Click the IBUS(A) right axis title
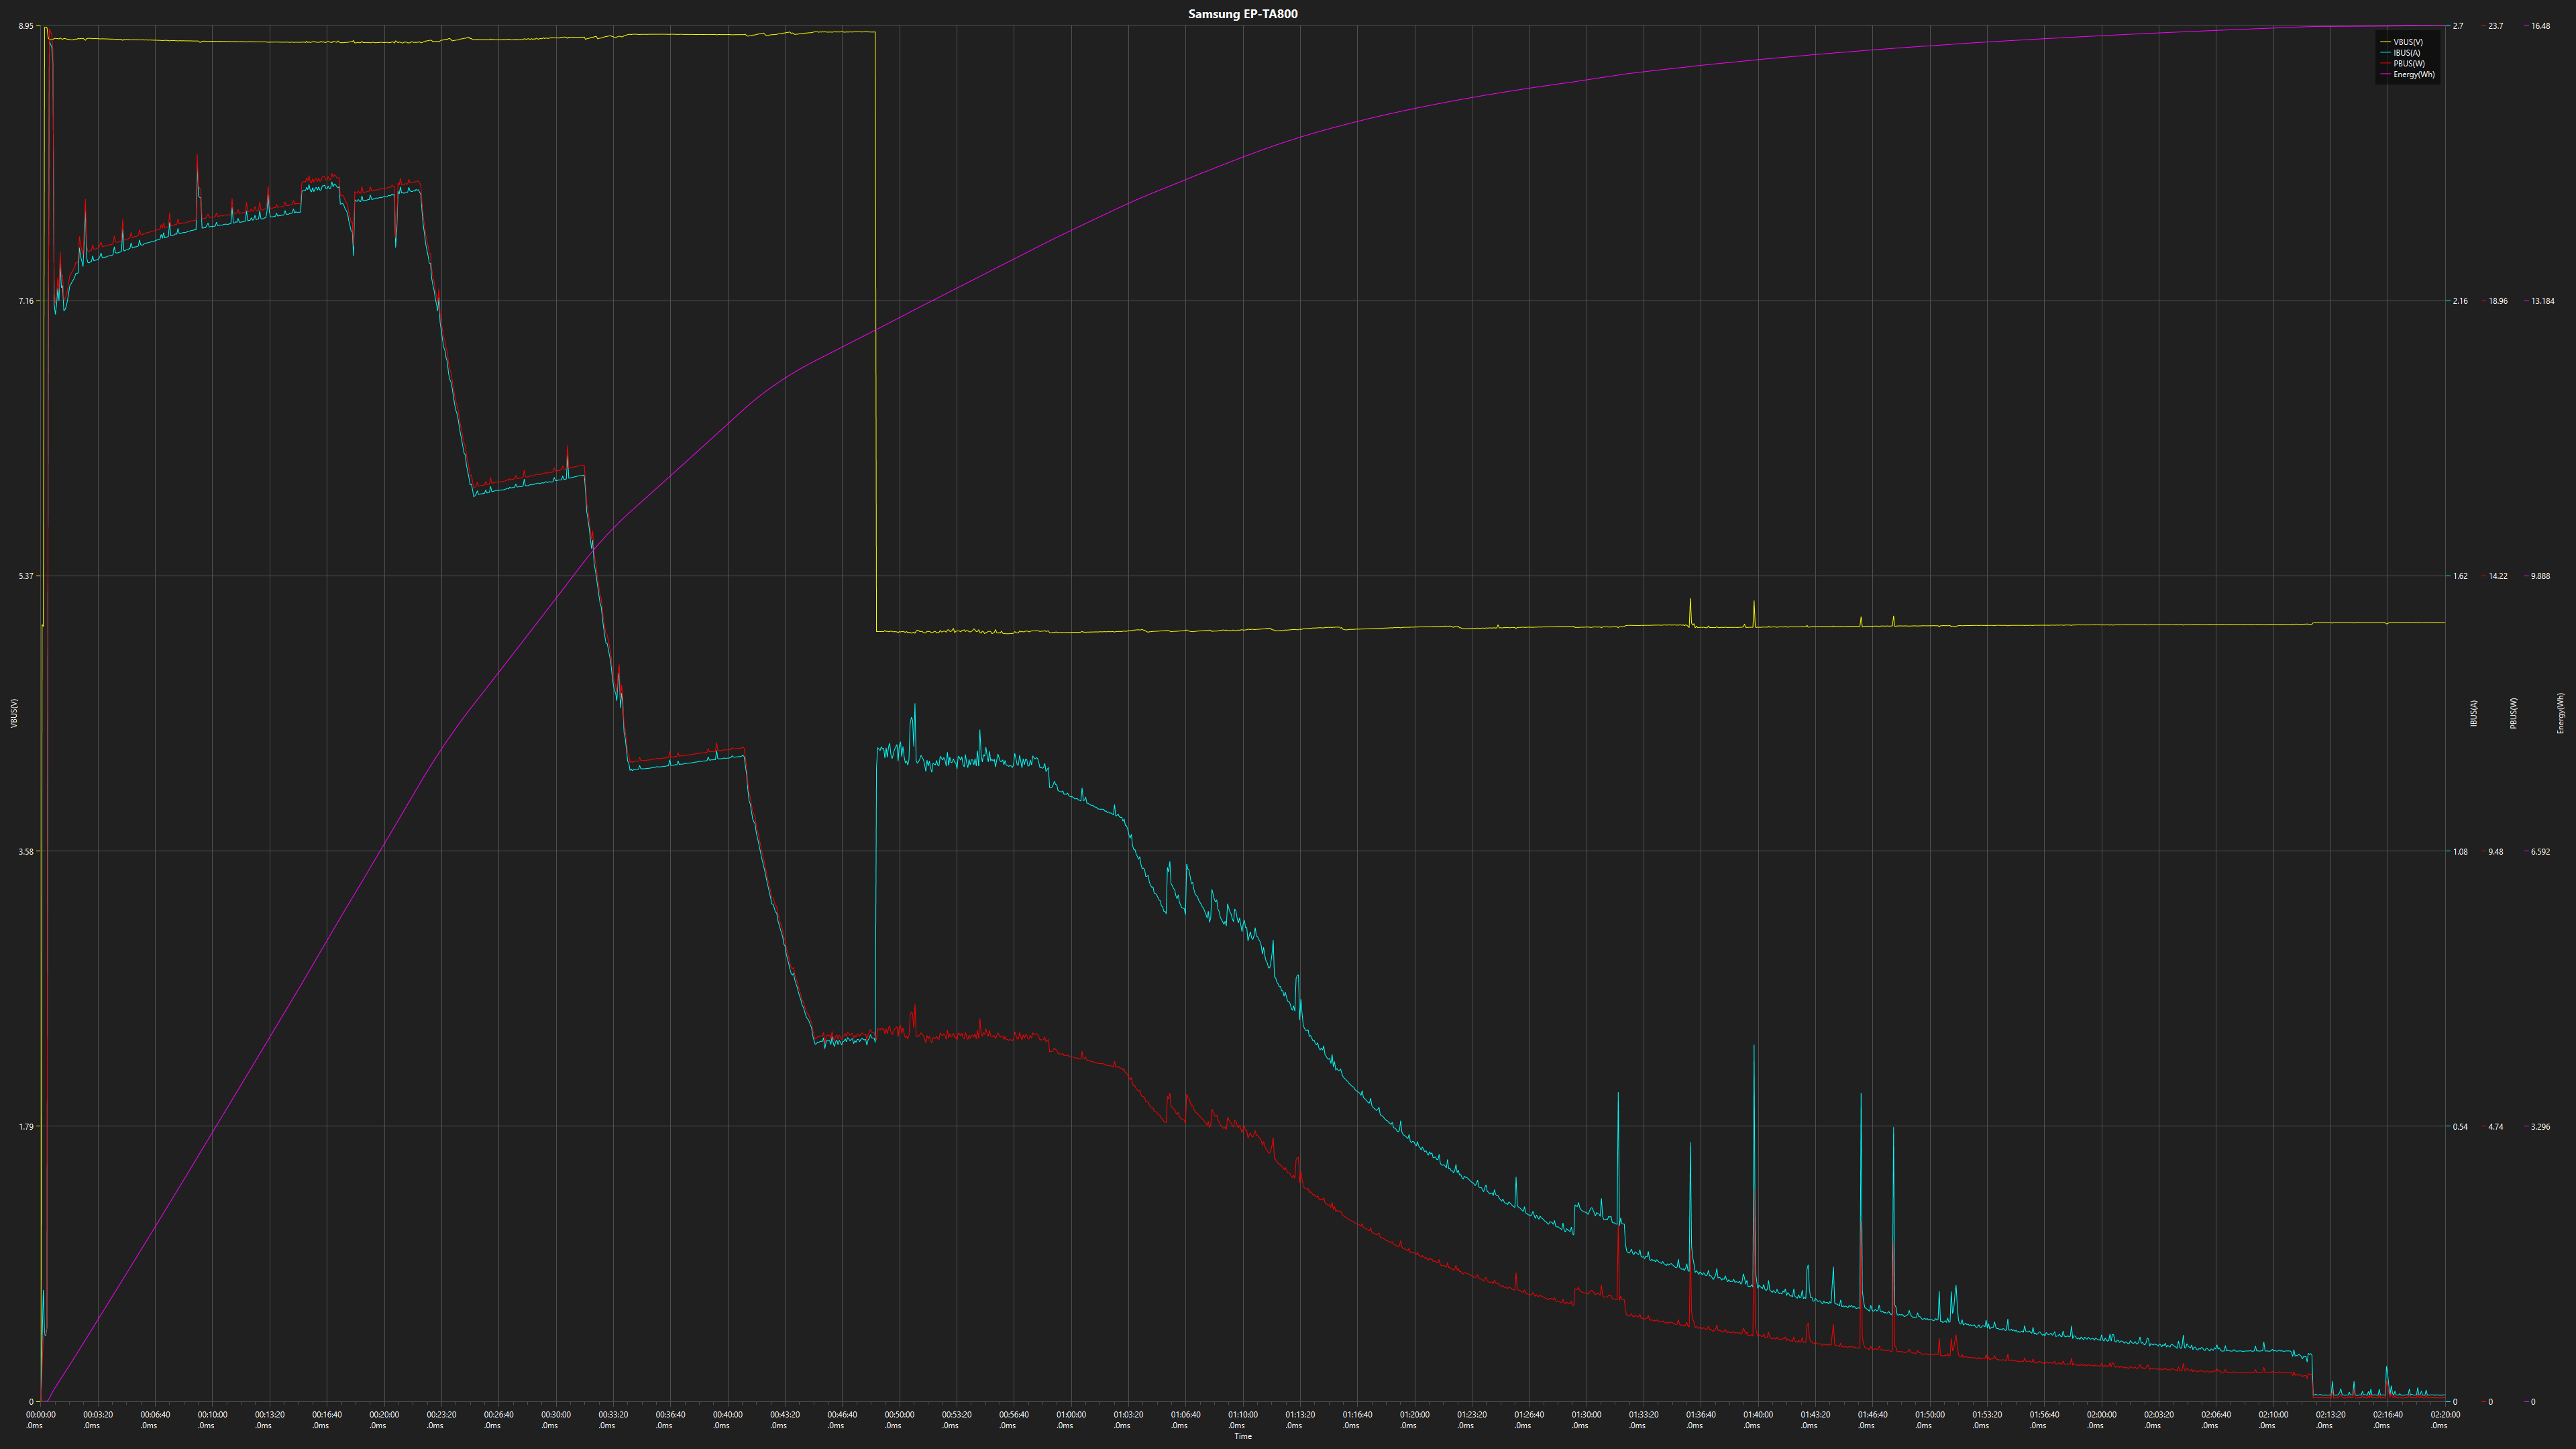 pyautogui.click(x=2474, y=713)
